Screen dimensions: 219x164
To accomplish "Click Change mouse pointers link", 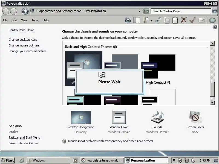I will click(24, 45).
